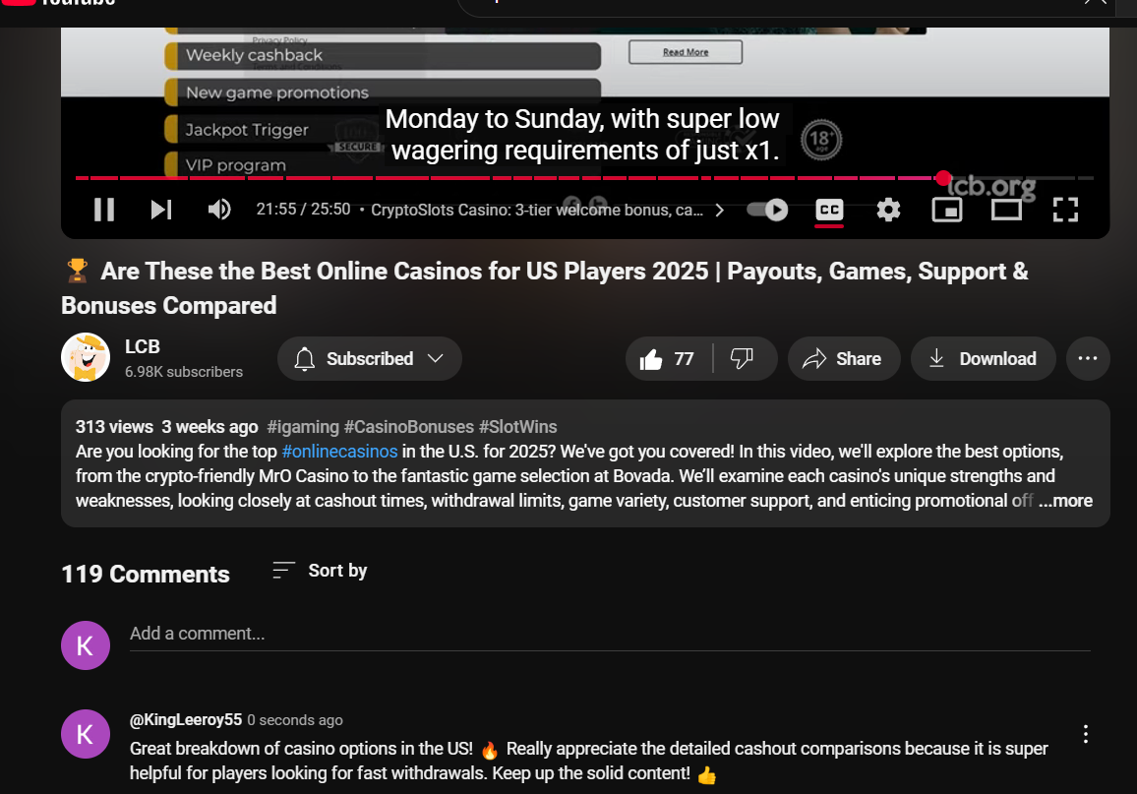
Task: Mute the video volume
Action: coord(219,210)
